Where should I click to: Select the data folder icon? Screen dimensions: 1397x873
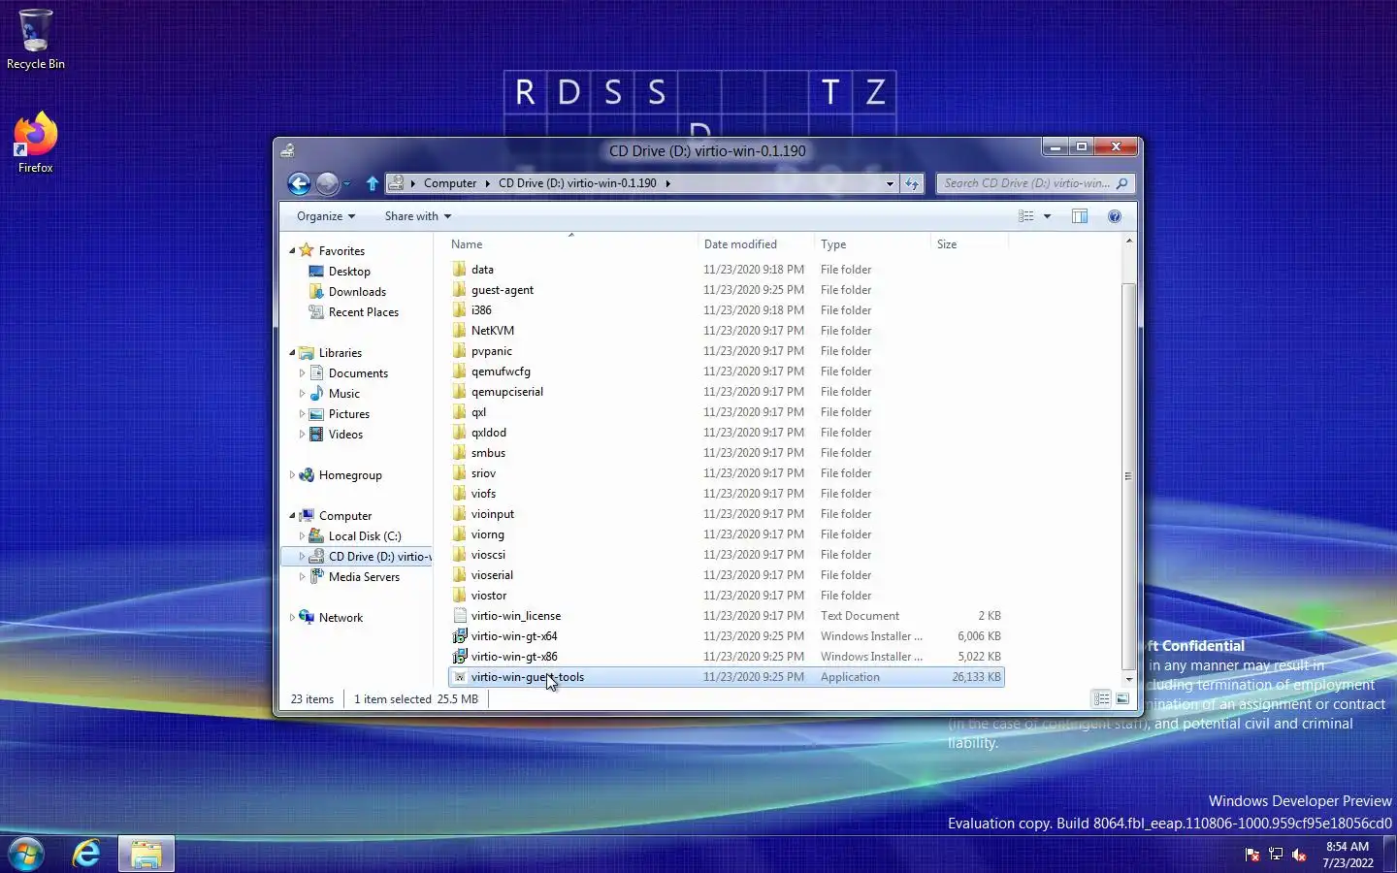tap(460, 270)
